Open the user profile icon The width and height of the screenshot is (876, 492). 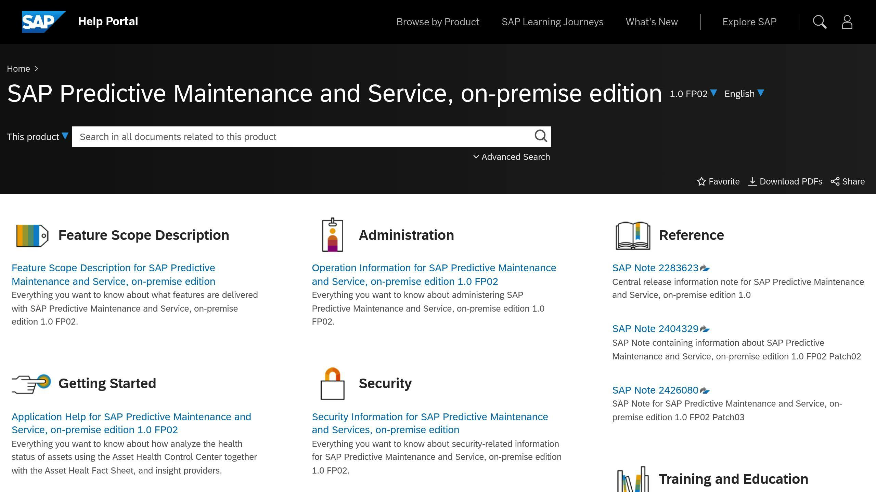[x=847, y=22]
